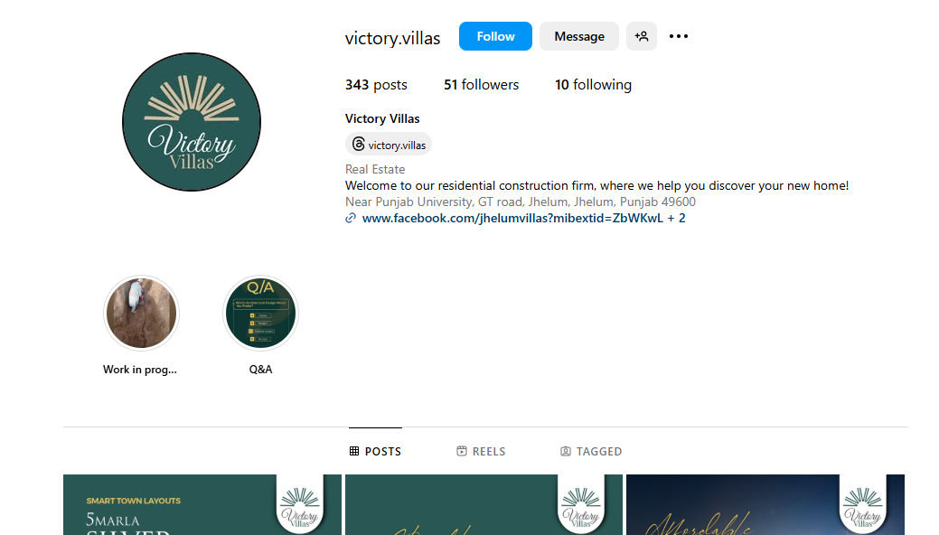Switch to the Tagged tab

pyautogui.click(x=591, y=451)
